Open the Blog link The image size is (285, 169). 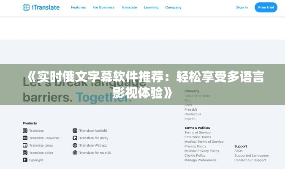point(188,100)
